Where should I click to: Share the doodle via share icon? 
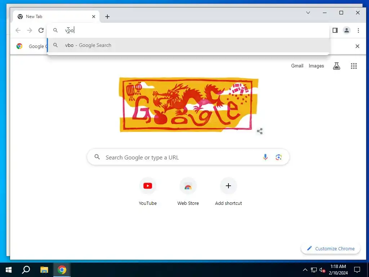click(259, 131)
